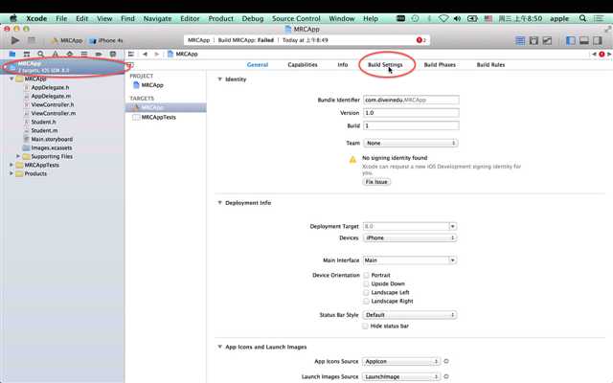Click the red error count badge
The image size is (613, 383).
(x=421, y=40)
